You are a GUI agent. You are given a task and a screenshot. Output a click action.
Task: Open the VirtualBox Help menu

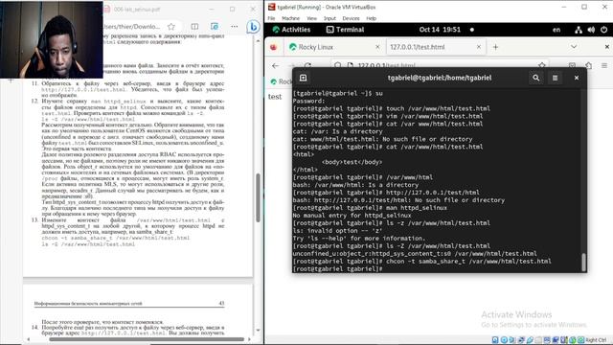coord(371,18)
